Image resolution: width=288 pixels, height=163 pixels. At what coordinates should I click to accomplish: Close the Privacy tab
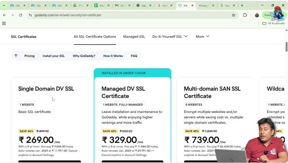click(213, 6)
